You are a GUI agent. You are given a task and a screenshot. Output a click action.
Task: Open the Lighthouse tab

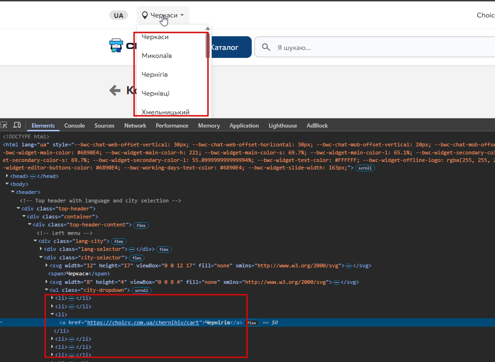tap(283, 125)
